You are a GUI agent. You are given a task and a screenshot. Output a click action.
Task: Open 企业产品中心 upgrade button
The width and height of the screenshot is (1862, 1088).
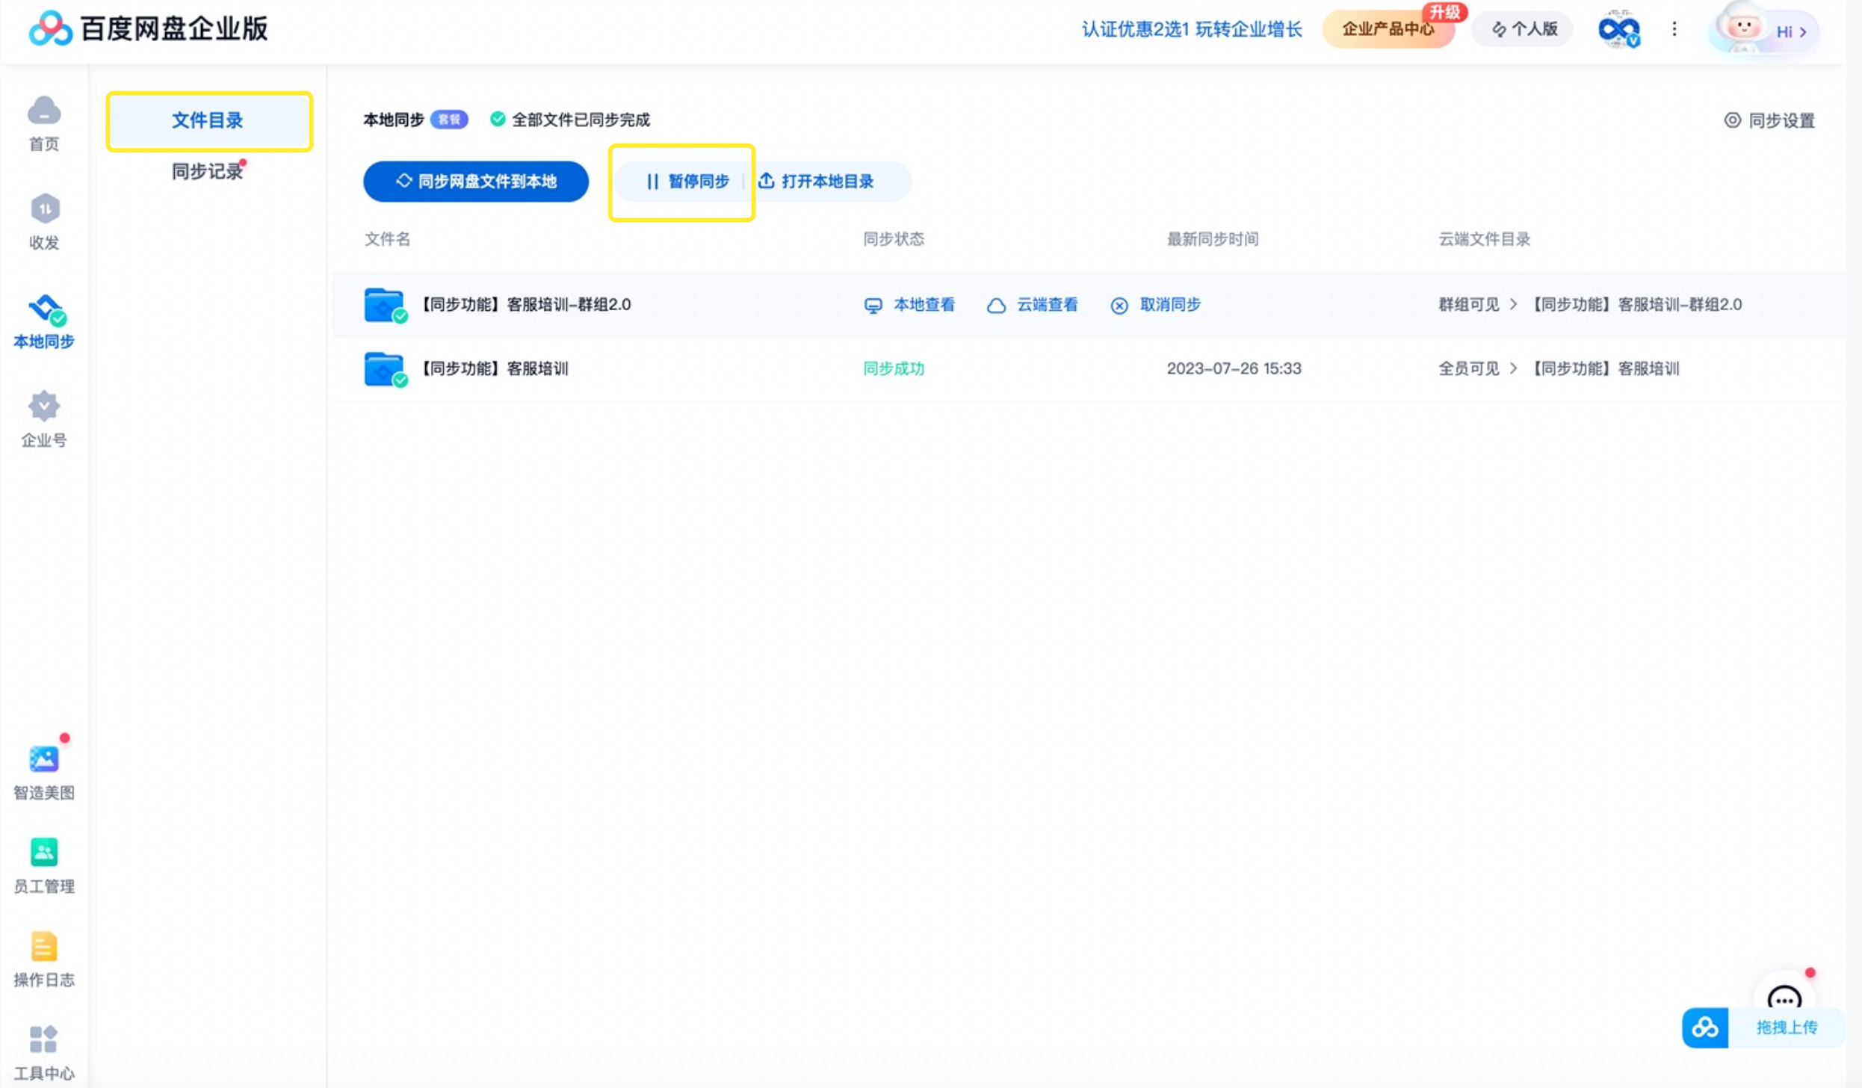pos(1388,29)
